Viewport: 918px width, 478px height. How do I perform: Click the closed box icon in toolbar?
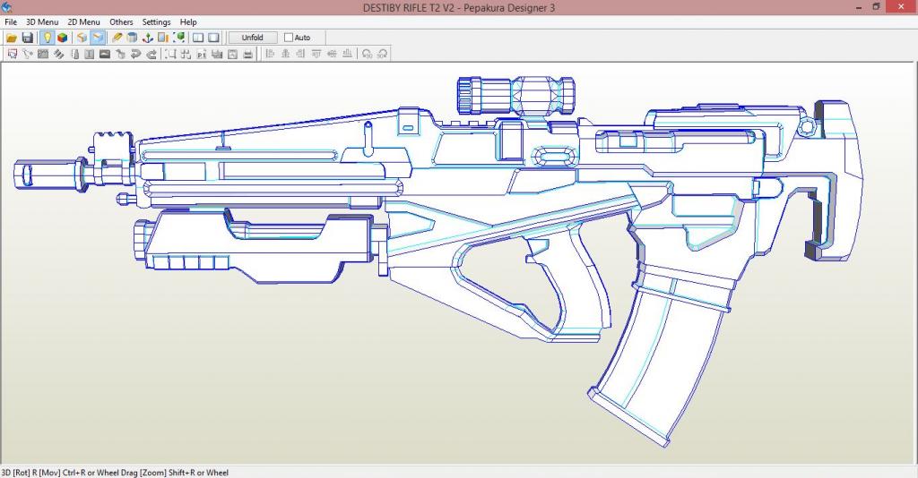82,38
